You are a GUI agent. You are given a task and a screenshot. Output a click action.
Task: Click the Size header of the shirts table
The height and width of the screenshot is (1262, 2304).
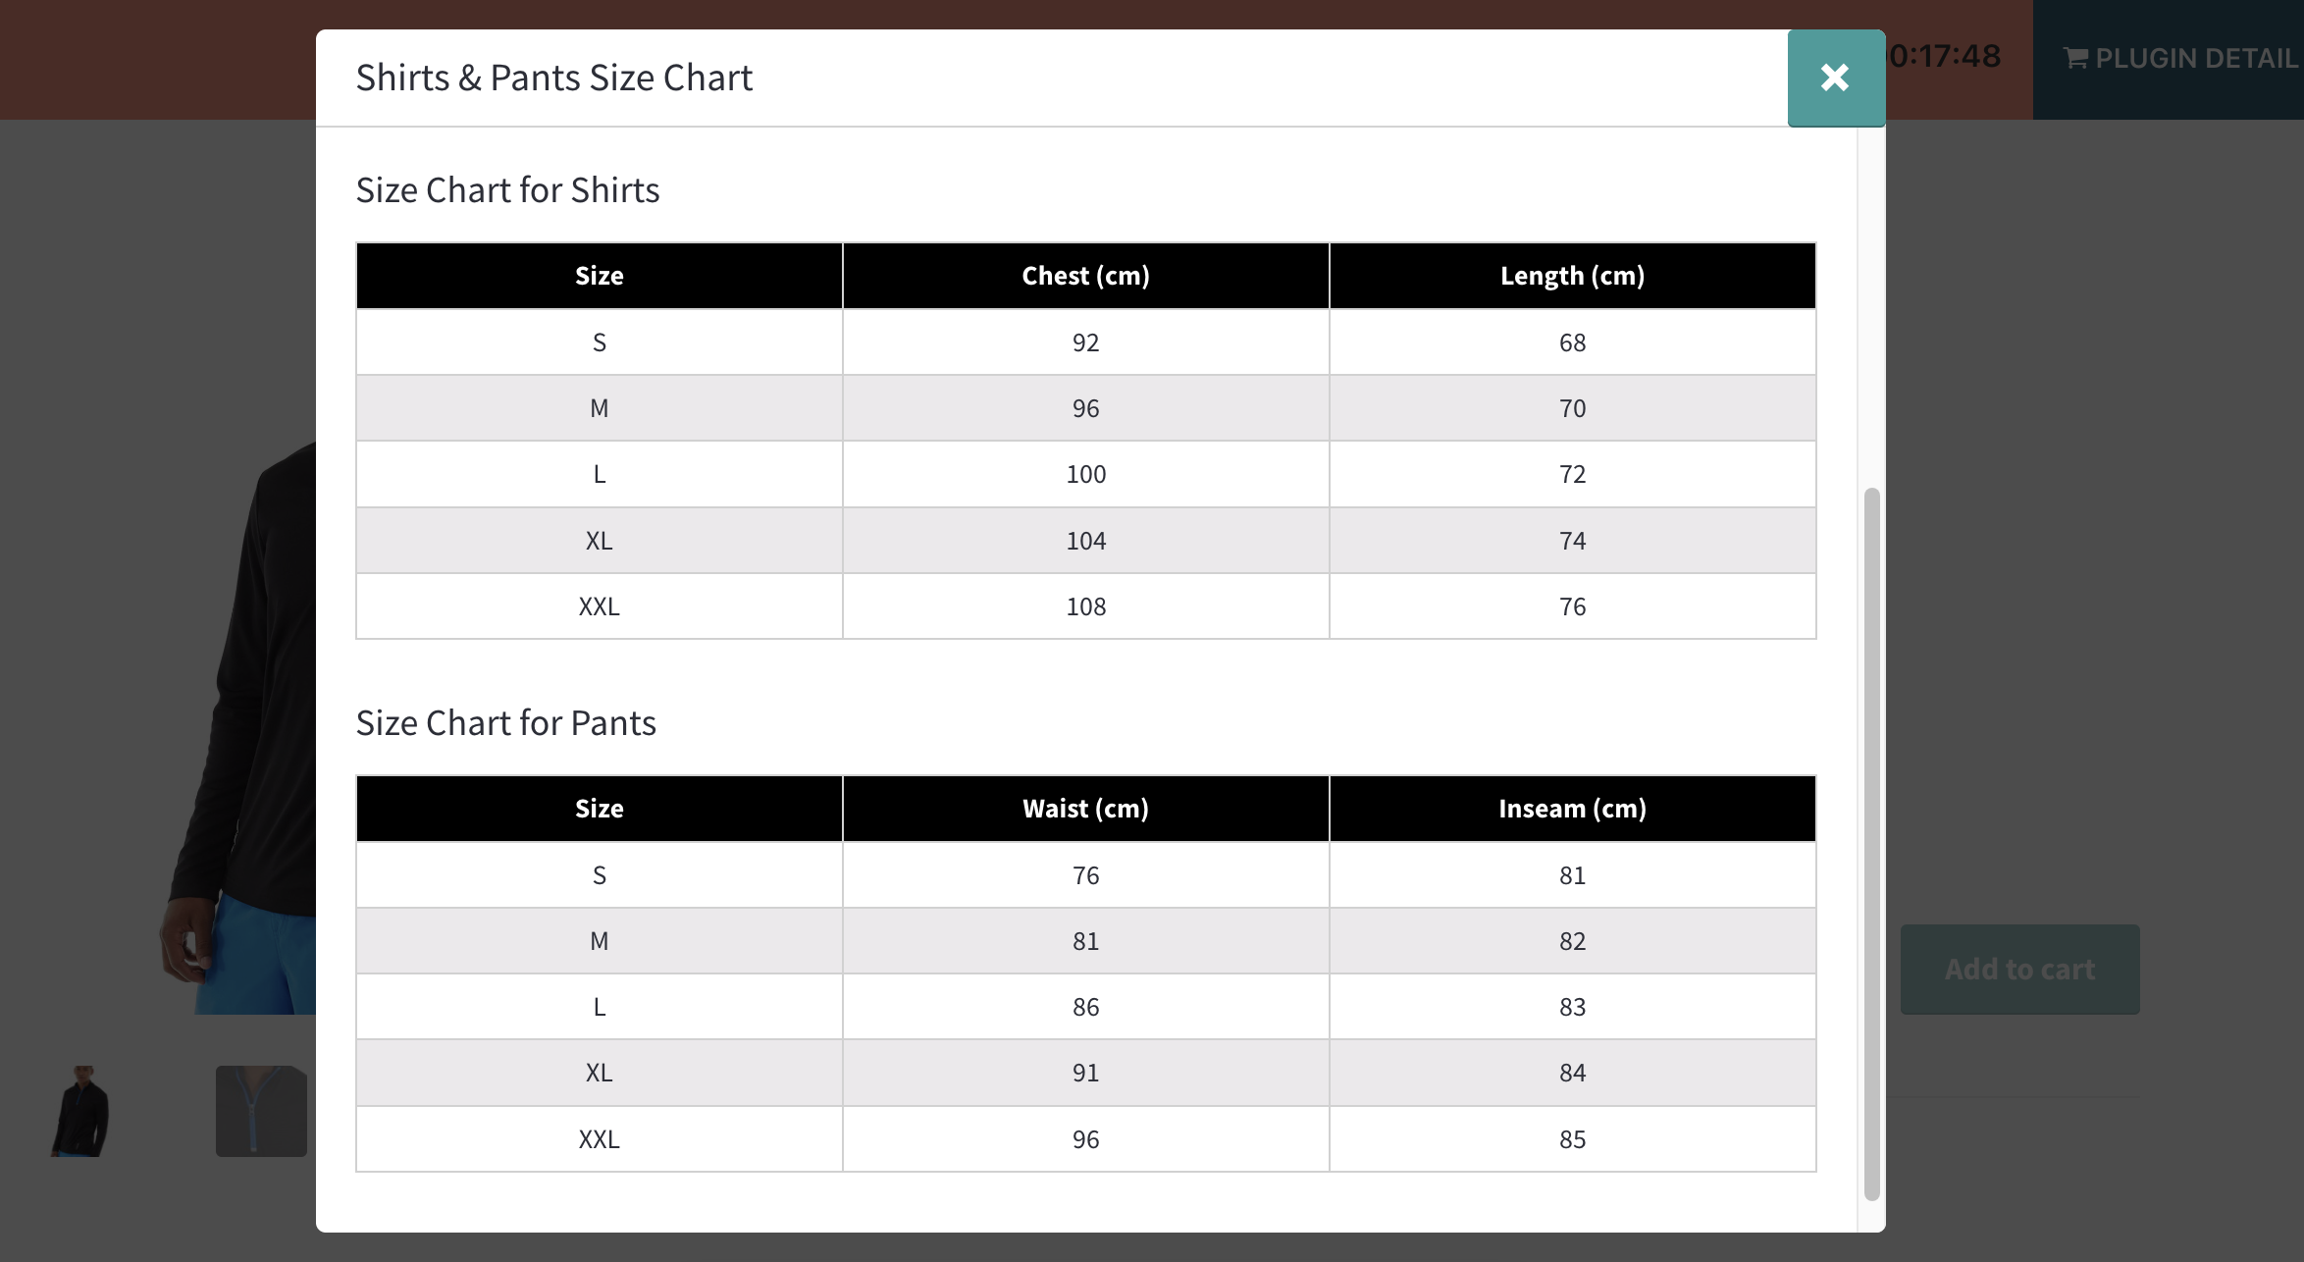coord(599,276)
